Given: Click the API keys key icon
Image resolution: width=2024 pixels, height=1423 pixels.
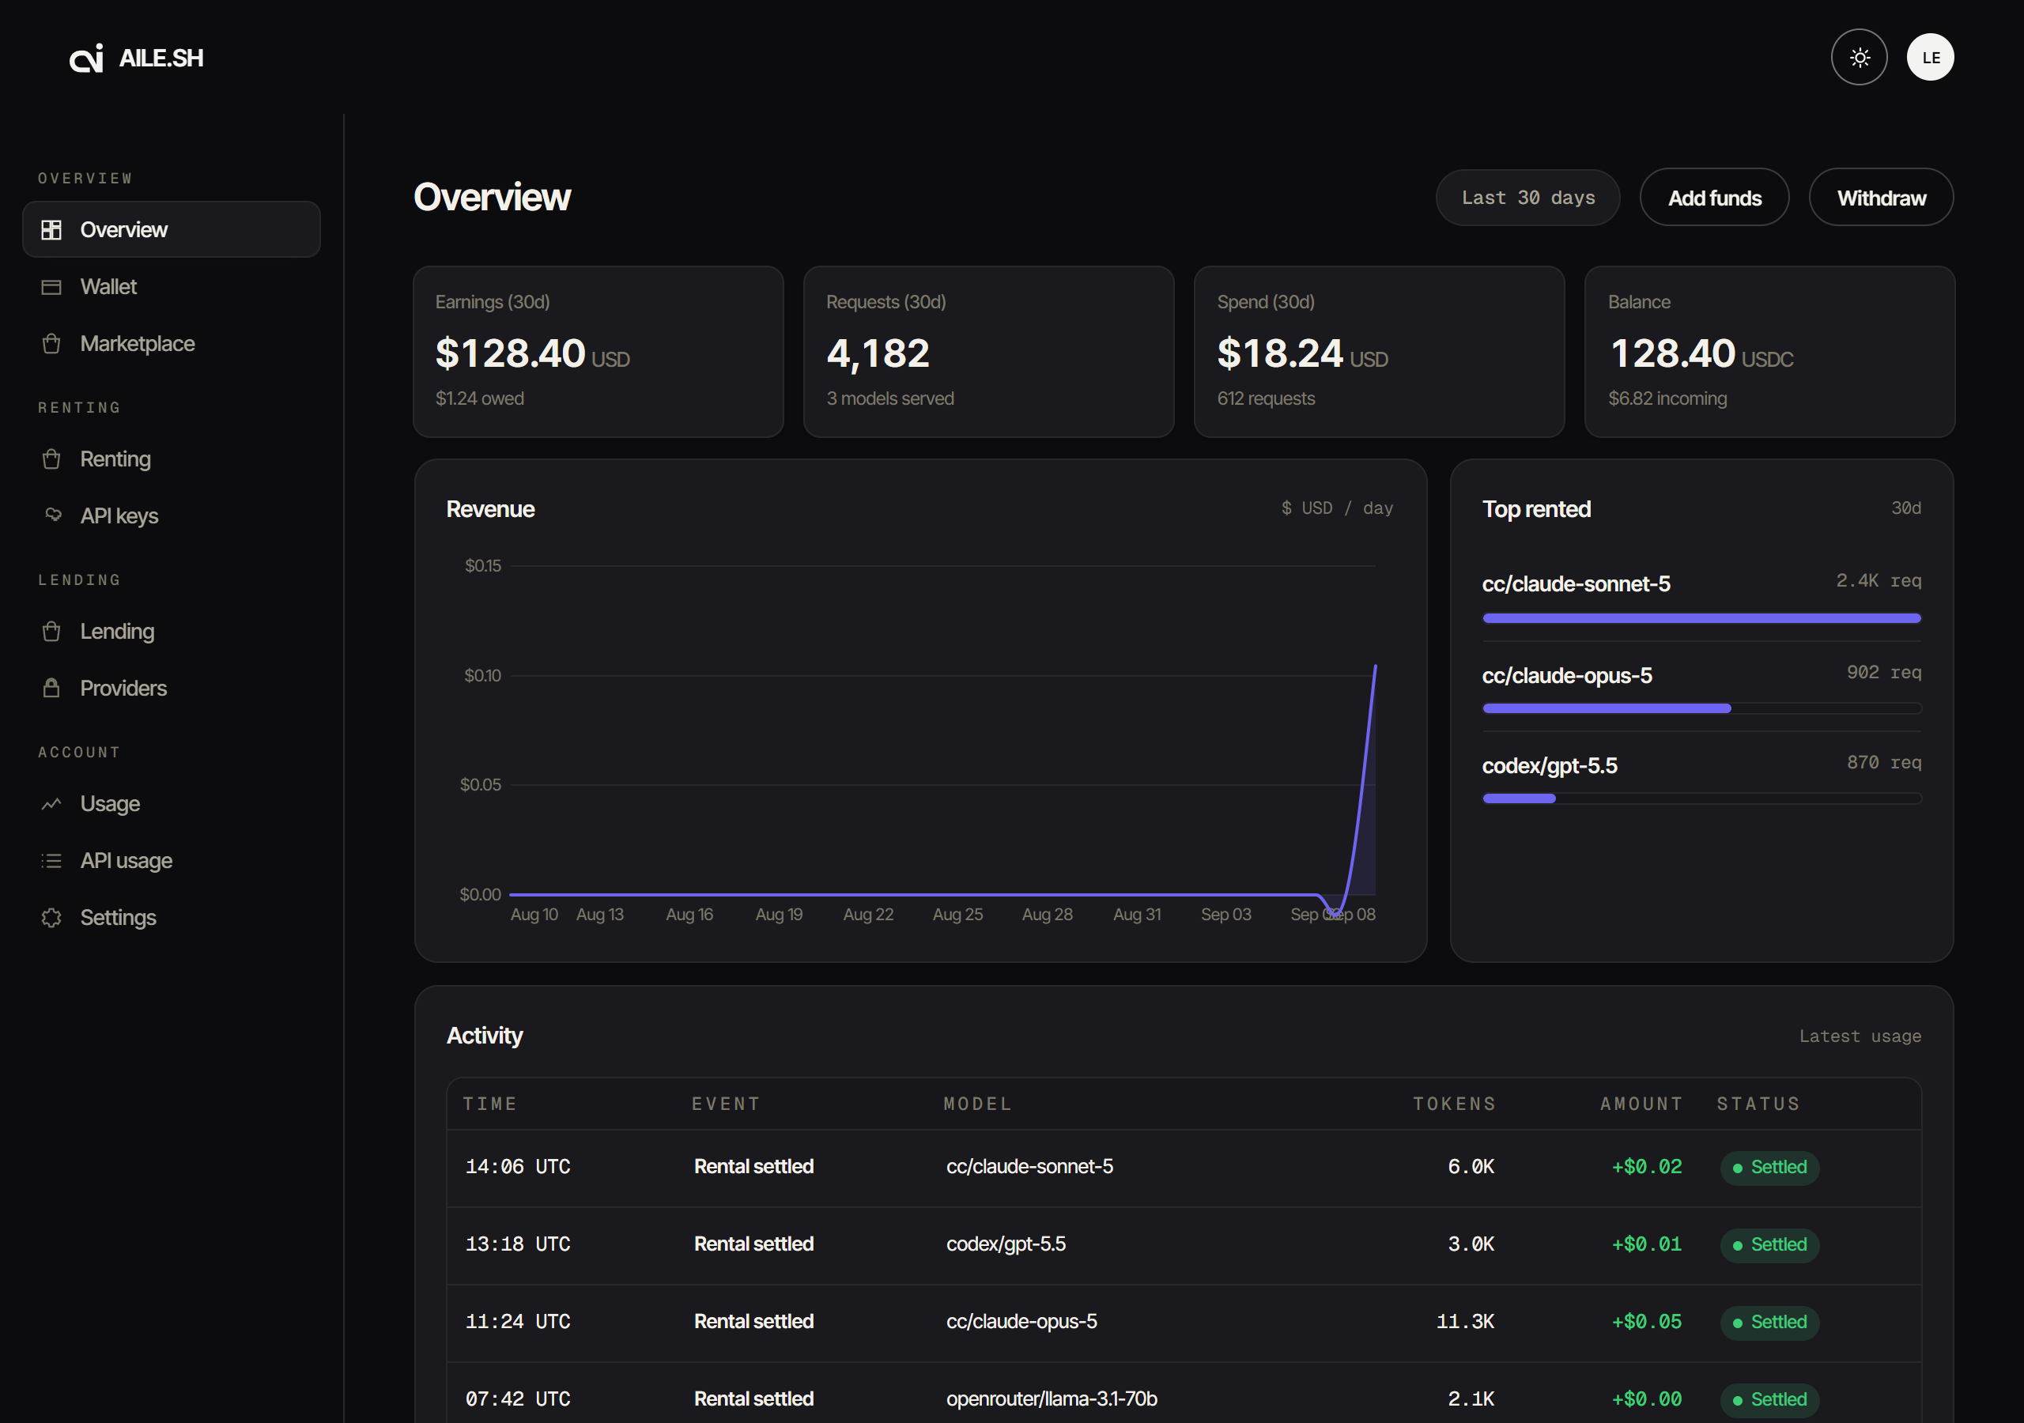Looking at the screenshot, I should click(53, 515).
